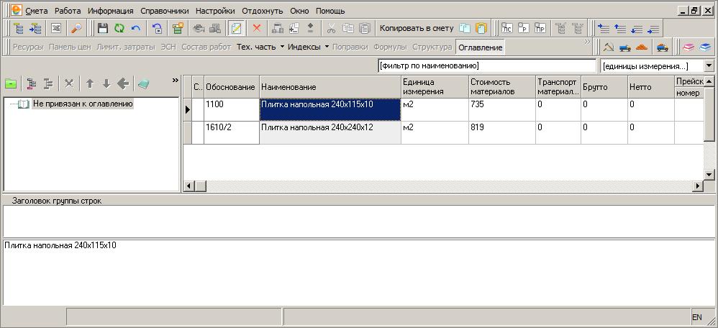Viewport: 718px width, 328px height.
Task: Click the pink stacked books icon
Action: pos(689,47)
